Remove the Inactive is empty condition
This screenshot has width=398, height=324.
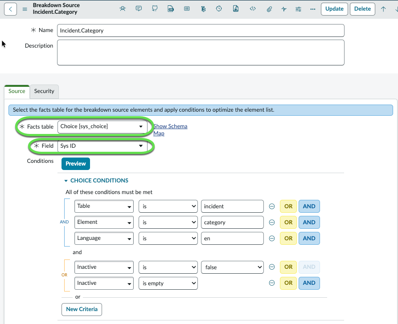tap(271, 283)
